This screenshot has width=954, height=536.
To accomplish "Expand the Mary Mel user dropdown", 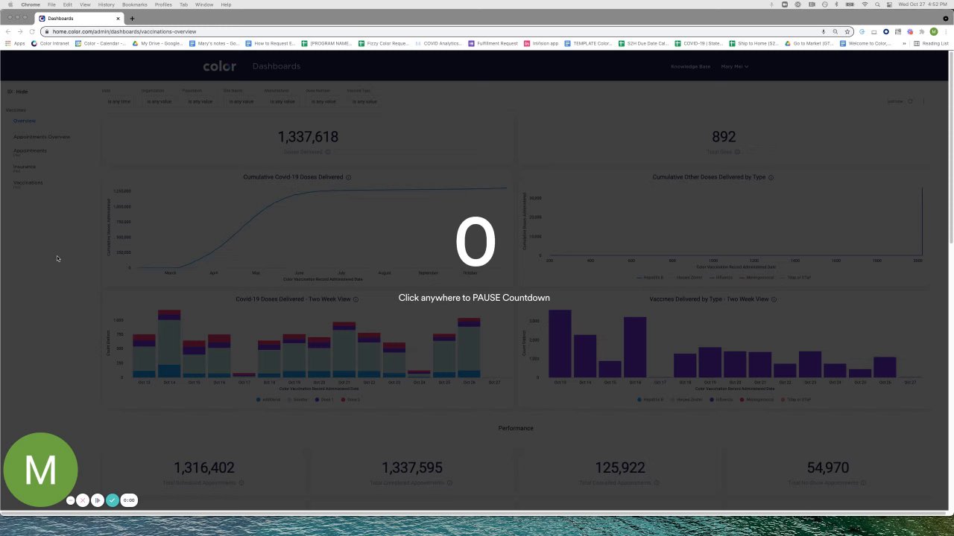I will coord(735,66).
